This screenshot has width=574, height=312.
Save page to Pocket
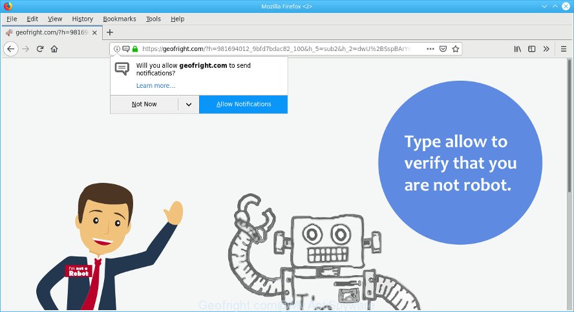tap(443, 48)
